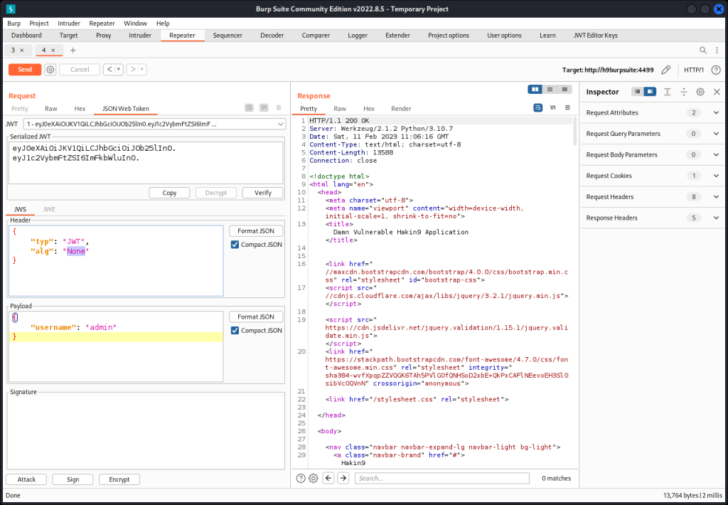The width and height of the screenshot is (728, 505).
Task: Open the Attack options button
Action: (26, 479)
